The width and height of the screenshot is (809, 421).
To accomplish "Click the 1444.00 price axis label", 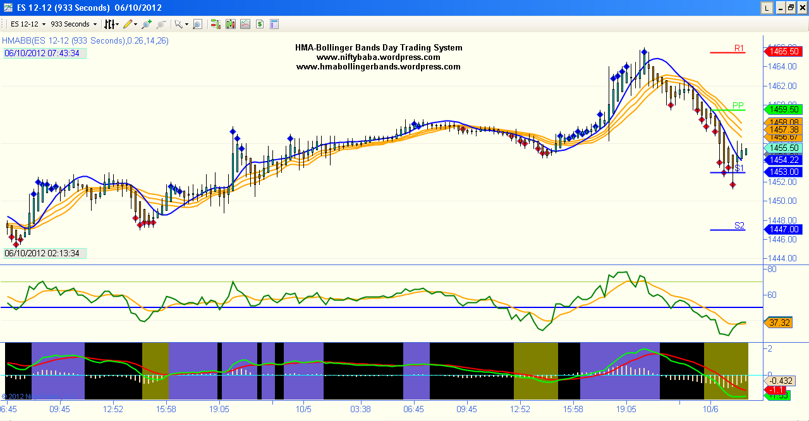I will coord(782,258).
